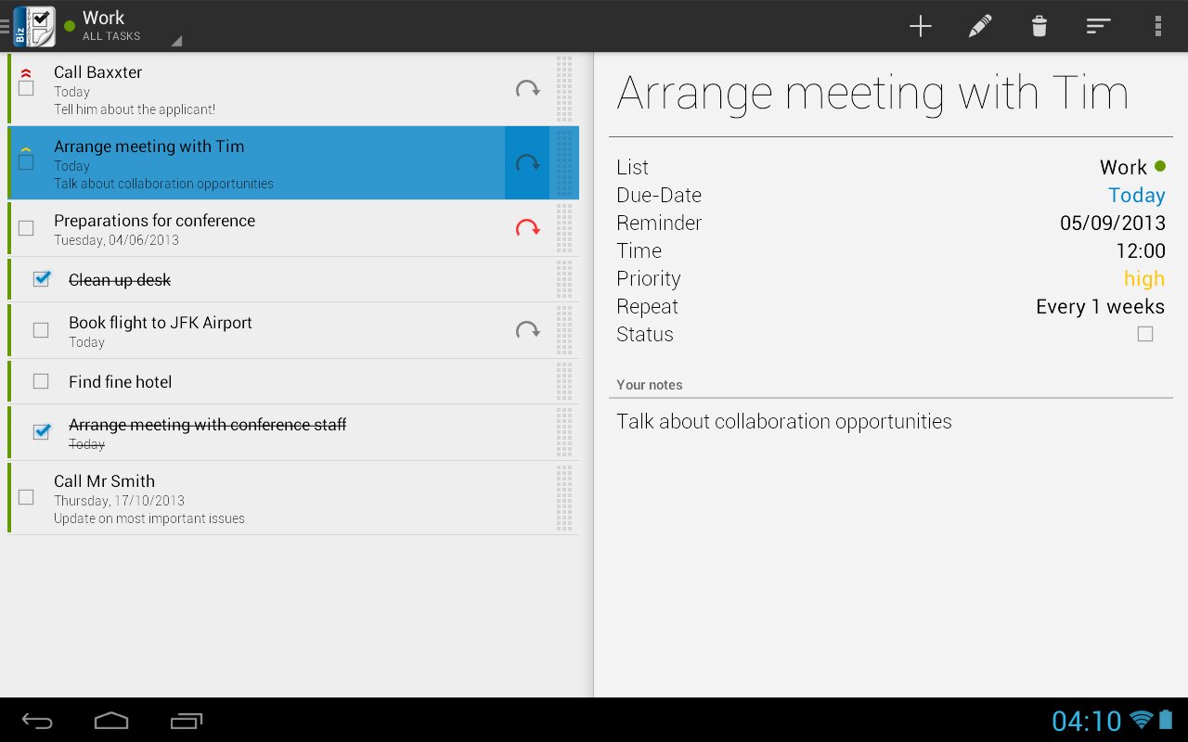1188x742 pixels.
Task: Edit task using the pencil icon
Action: point(979,26)
